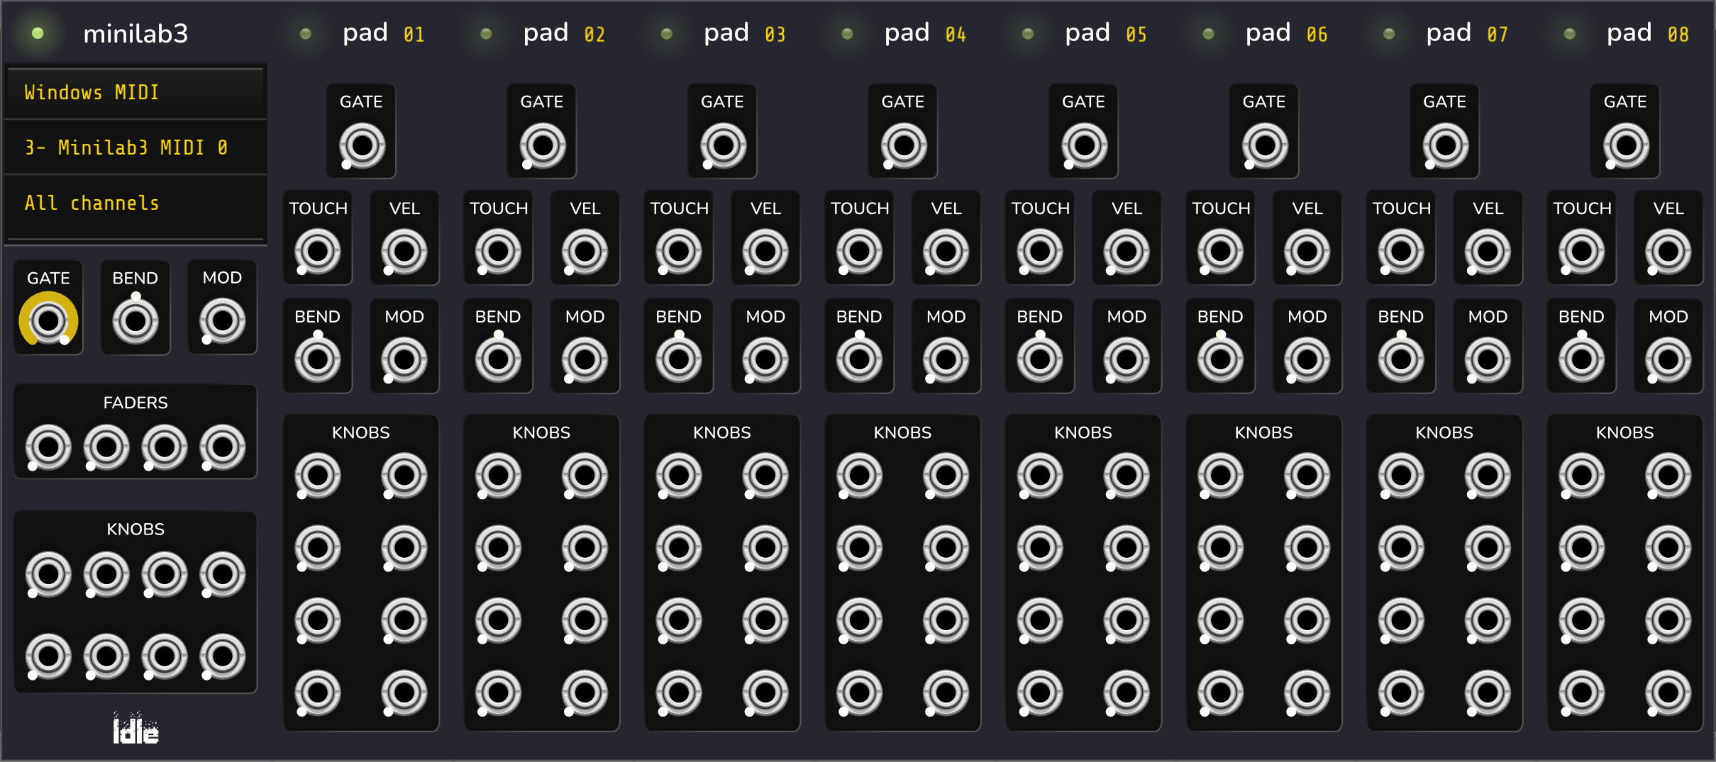Click pad 08 bottom-right KNOBS jack
This screenshot has width=1716, height=762.
coord(1668,693)
